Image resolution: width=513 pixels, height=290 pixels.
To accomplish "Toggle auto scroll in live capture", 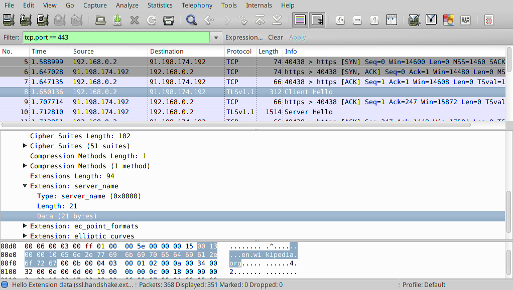I will click(x=317, y=20).
